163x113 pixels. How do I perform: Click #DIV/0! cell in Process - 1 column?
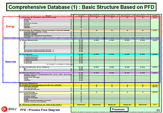tap(96, 105)
